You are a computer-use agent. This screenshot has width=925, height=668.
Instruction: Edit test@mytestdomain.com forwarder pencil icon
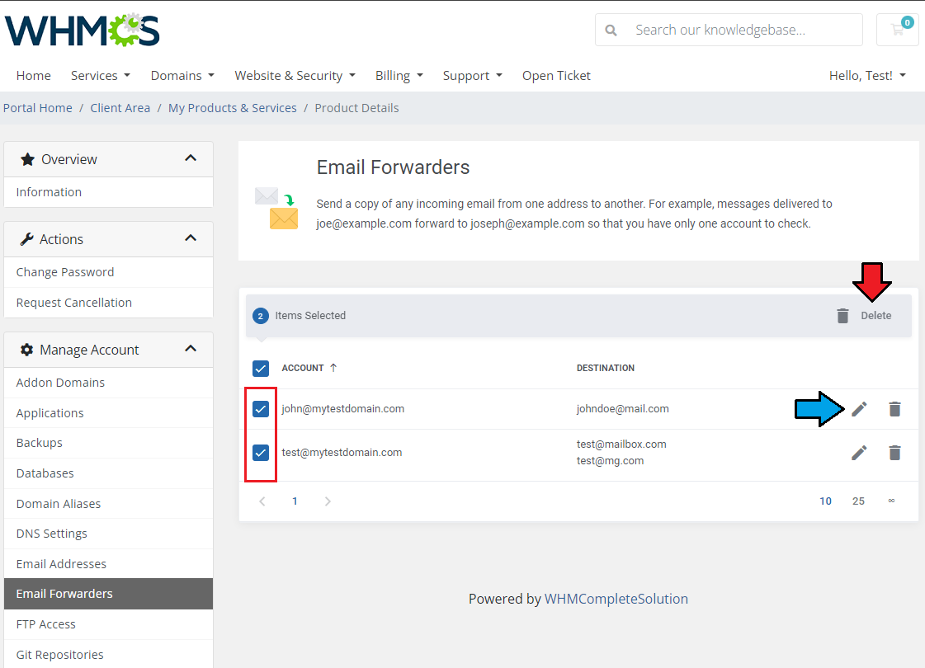tap(859, 452)
